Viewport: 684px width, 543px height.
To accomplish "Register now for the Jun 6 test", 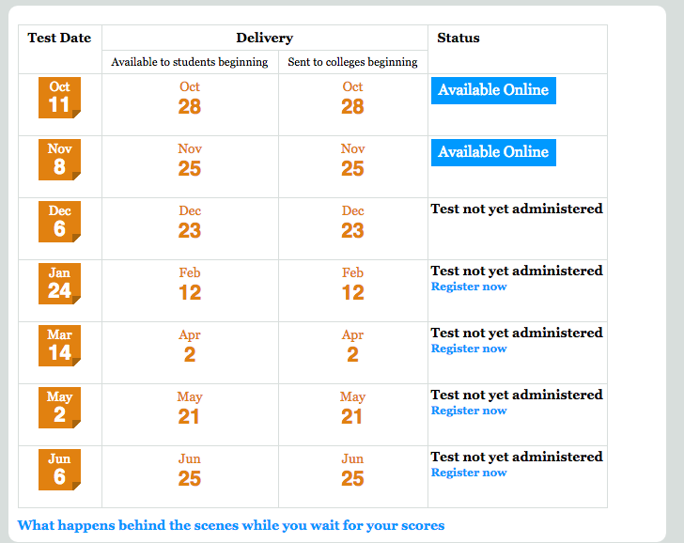I will (x=469, y=473).
